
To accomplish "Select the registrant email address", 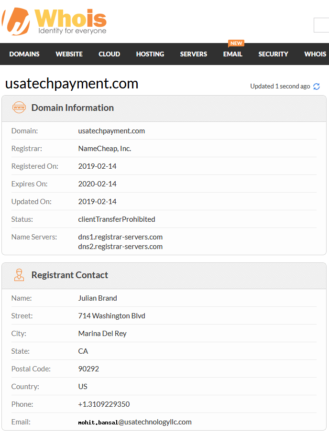I will [x=135, y=422].
